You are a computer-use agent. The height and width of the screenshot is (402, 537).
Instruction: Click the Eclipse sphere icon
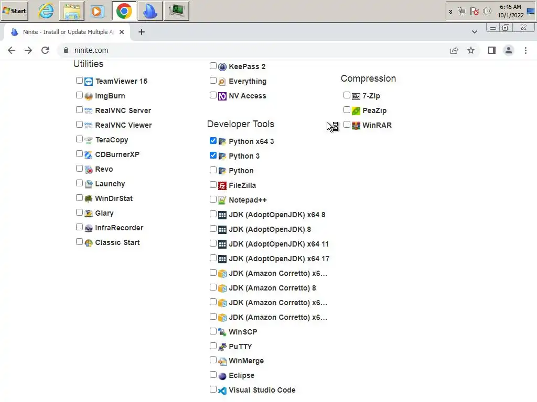click(x=222, y=376)
